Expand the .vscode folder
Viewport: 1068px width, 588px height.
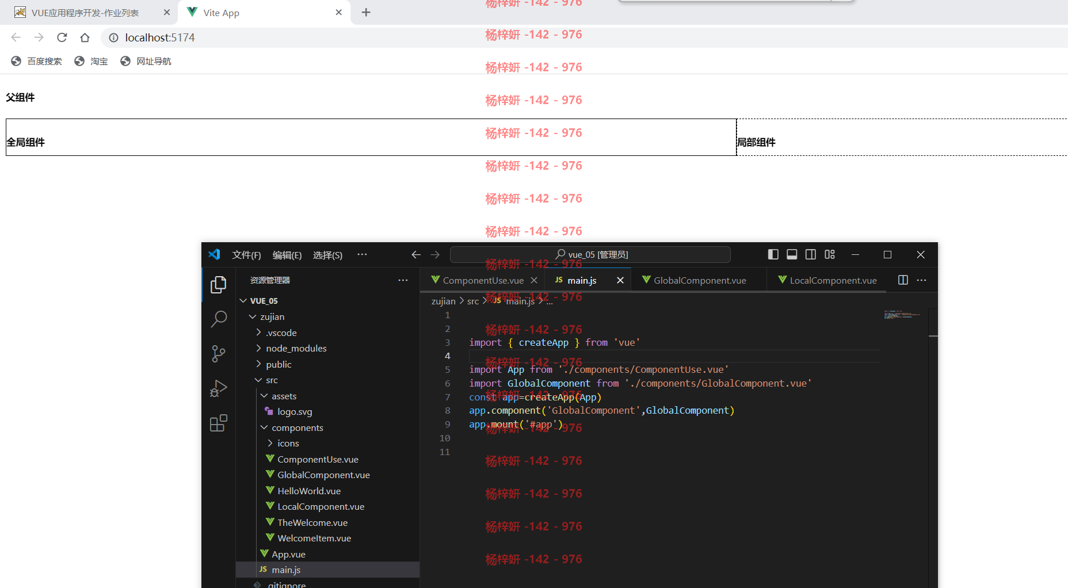click(258, 333)
